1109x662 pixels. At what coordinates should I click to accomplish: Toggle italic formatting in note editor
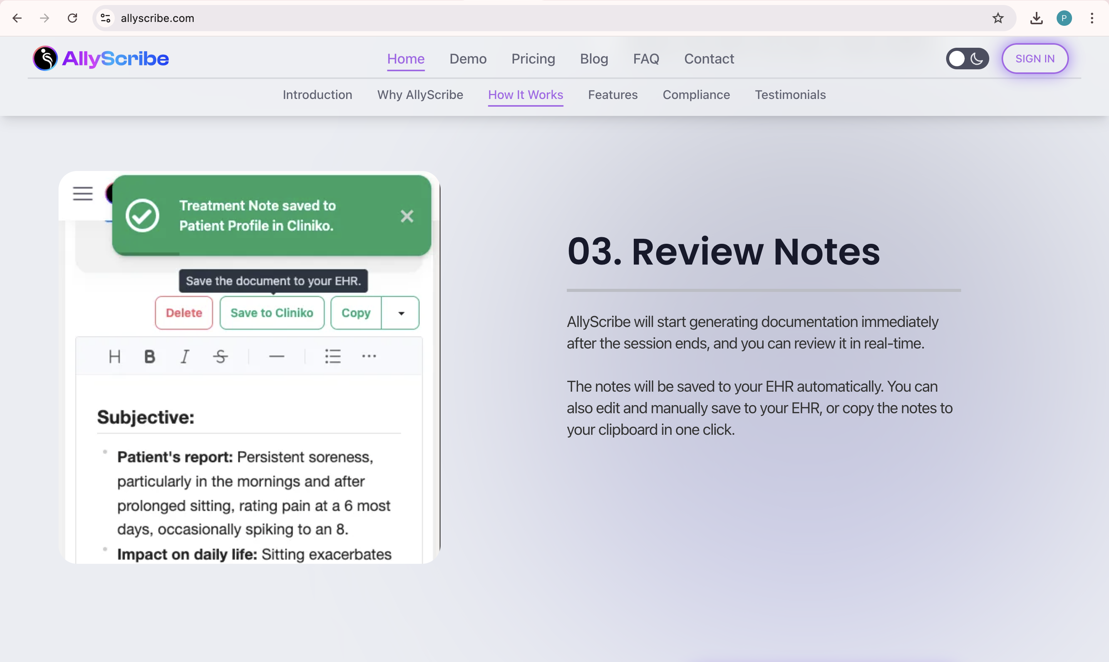[184, 357]
